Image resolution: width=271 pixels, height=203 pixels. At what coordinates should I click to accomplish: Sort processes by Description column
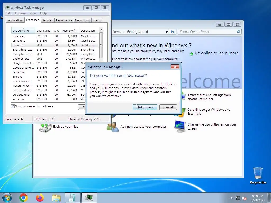(x=89, y=31)
